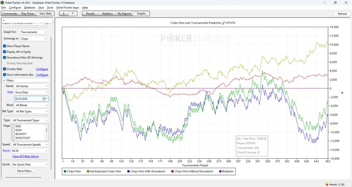
Task: Open the Buyin €9.30 dropdown
Action: (x=30, y=151)
